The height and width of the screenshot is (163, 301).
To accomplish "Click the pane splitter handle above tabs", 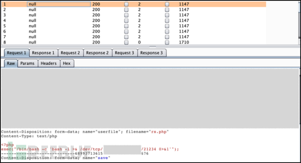I will pos(153,46).
